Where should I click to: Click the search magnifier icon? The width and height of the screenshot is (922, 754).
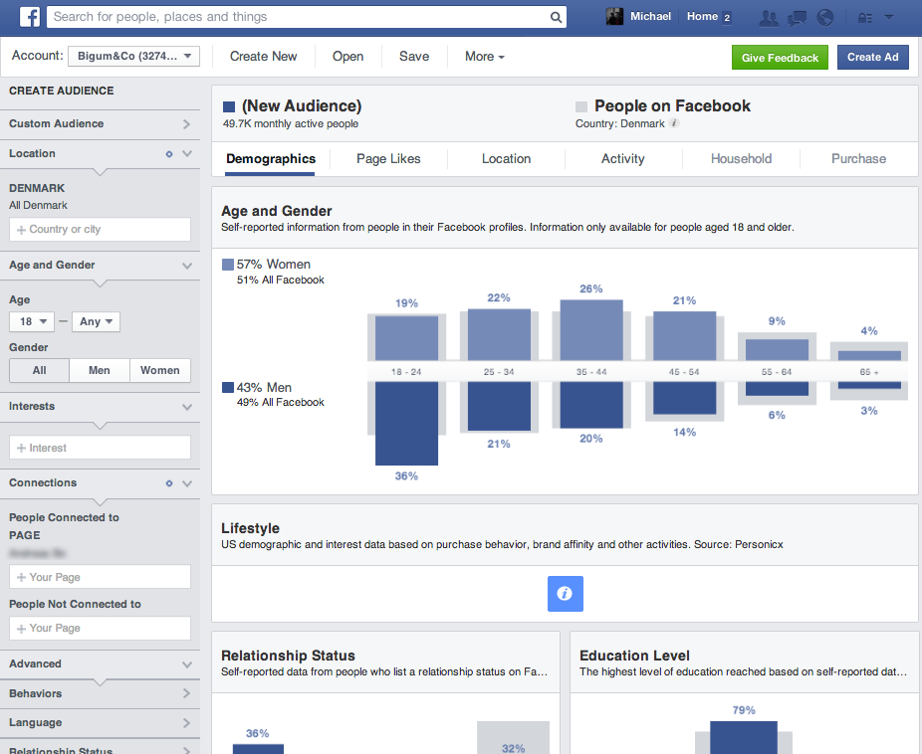point(556,17)
